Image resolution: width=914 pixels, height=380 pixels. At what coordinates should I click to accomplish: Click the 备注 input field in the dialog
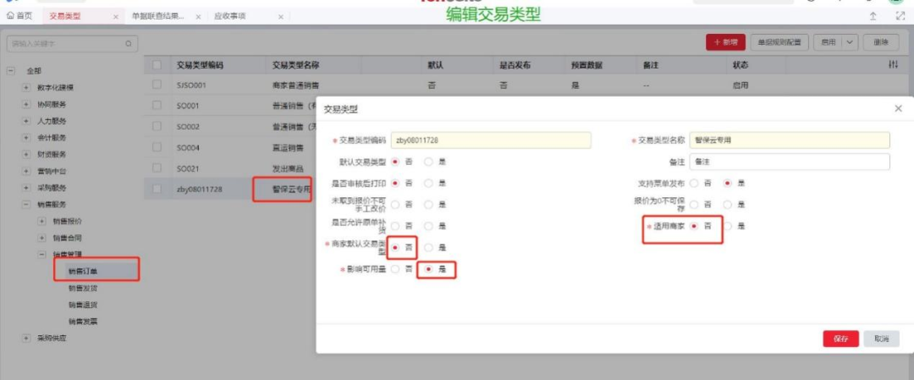790,162
